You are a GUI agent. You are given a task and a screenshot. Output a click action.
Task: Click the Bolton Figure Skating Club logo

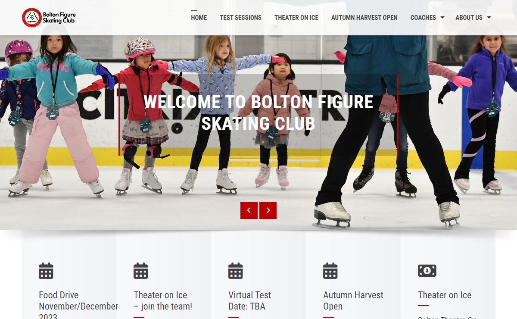(x=49, y=18)
